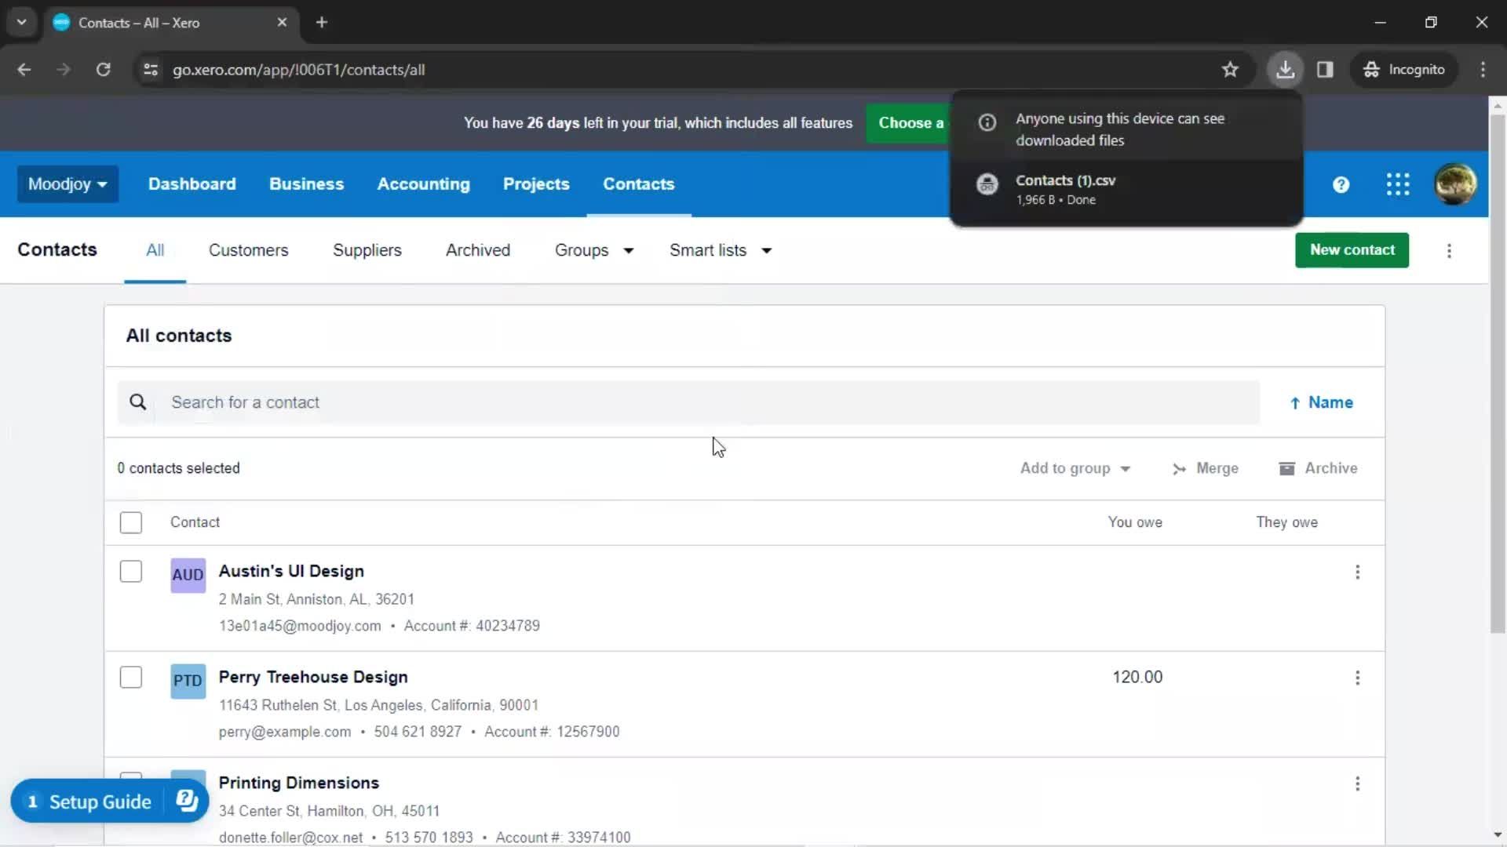Select the Austin's UI Design checkbox

[131, 572]
